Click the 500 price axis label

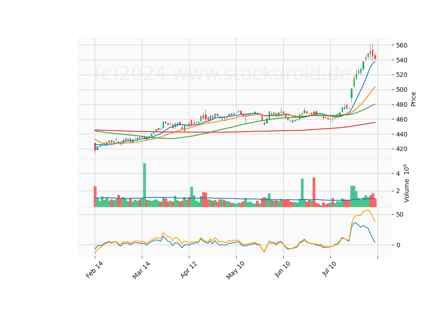[x=401, y=90]
